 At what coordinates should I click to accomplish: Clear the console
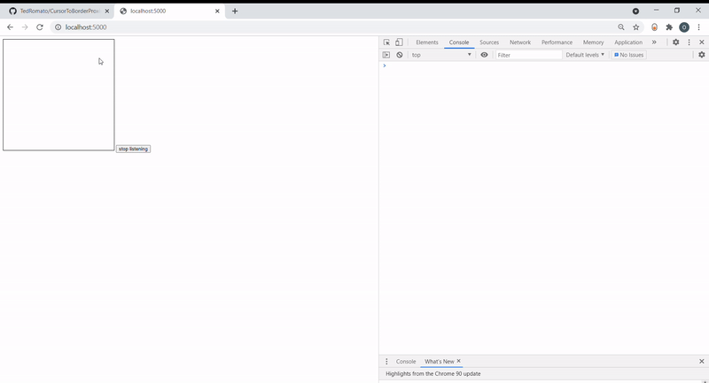(400, 55)
